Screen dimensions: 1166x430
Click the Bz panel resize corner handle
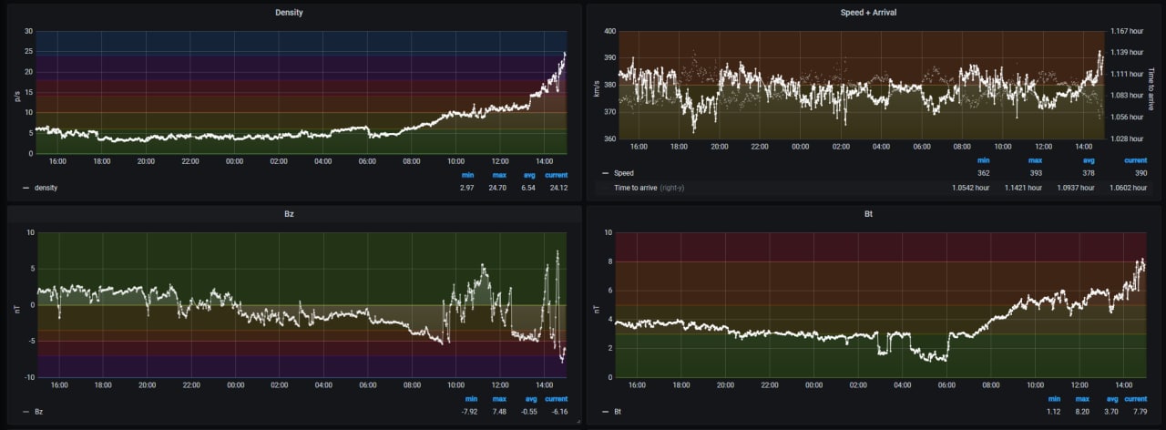click(x=578, y=422)
